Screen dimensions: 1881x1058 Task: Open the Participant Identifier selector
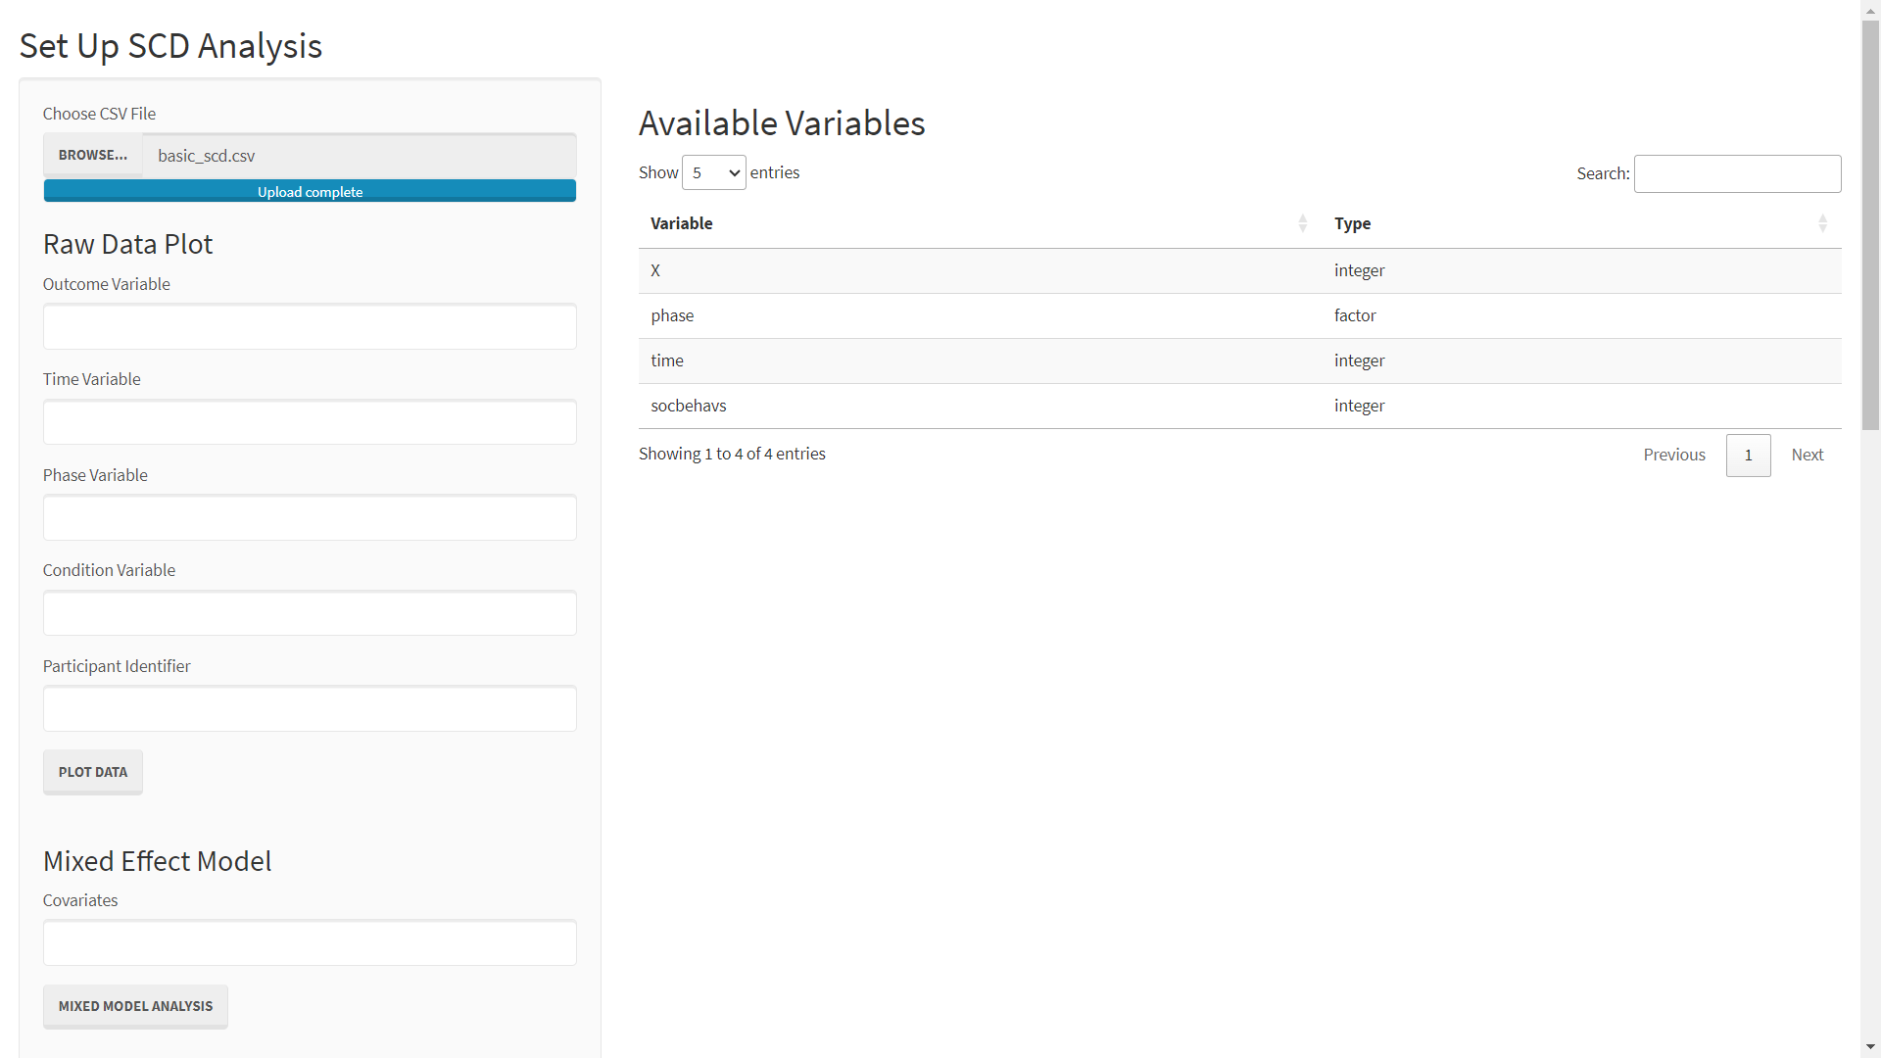(310, 708)
